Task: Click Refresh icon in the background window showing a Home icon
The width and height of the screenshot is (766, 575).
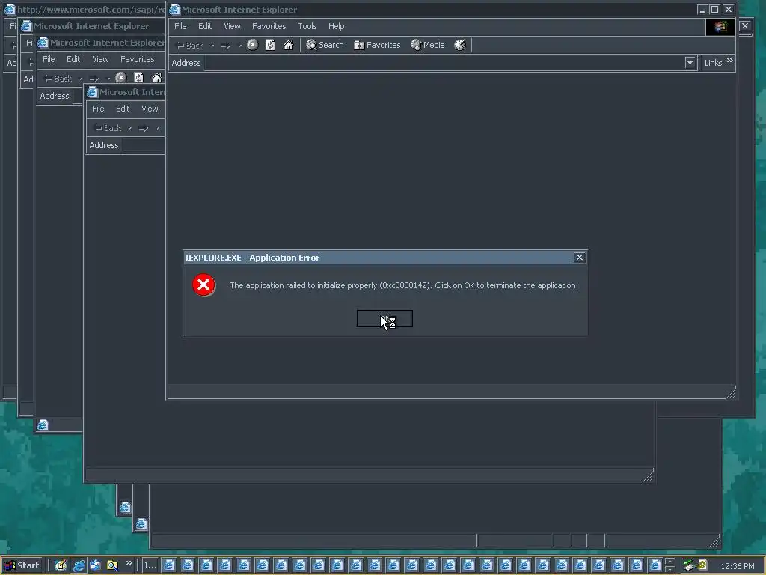Action: tap(138, 78)
